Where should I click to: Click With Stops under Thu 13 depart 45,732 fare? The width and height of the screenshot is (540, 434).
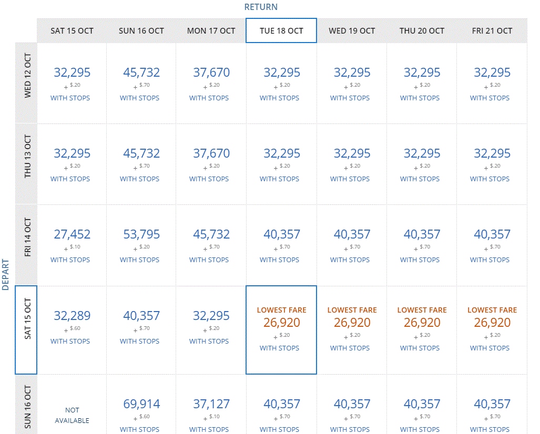pyautogui.click(x=139, y=179)
